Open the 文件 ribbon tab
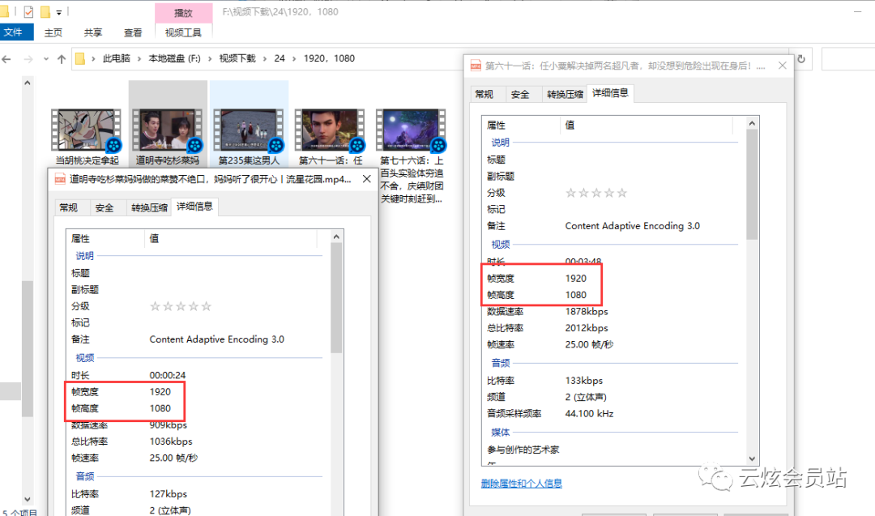The height and width of the screenshot is (516, 875). [x=15, y=32]
